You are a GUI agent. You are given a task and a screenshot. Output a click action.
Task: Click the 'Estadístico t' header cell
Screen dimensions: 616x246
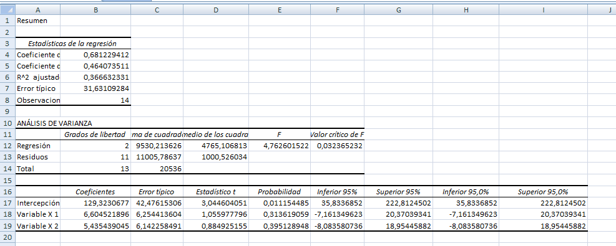[x=216, y=192]
